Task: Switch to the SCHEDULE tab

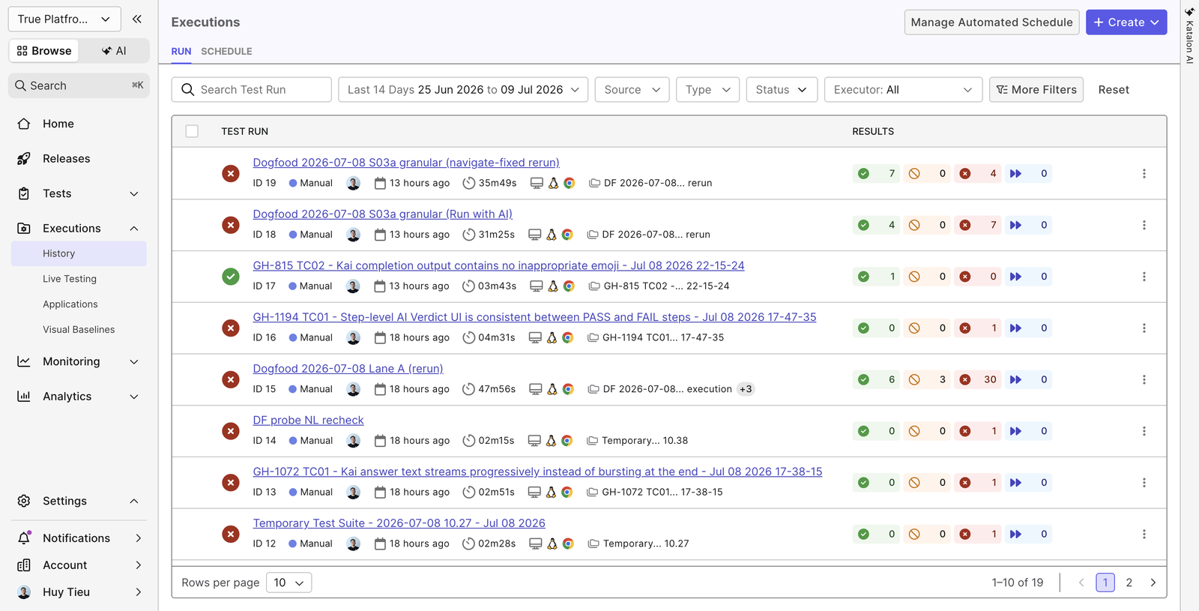Action: coord(226,52)
